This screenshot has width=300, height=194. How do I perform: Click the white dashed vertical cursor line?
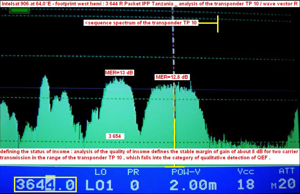[174, 51]
